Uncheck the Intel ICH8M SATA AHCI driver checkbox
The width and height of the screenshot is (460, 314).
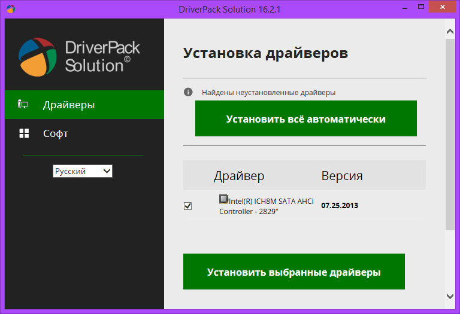coord(188,206)
